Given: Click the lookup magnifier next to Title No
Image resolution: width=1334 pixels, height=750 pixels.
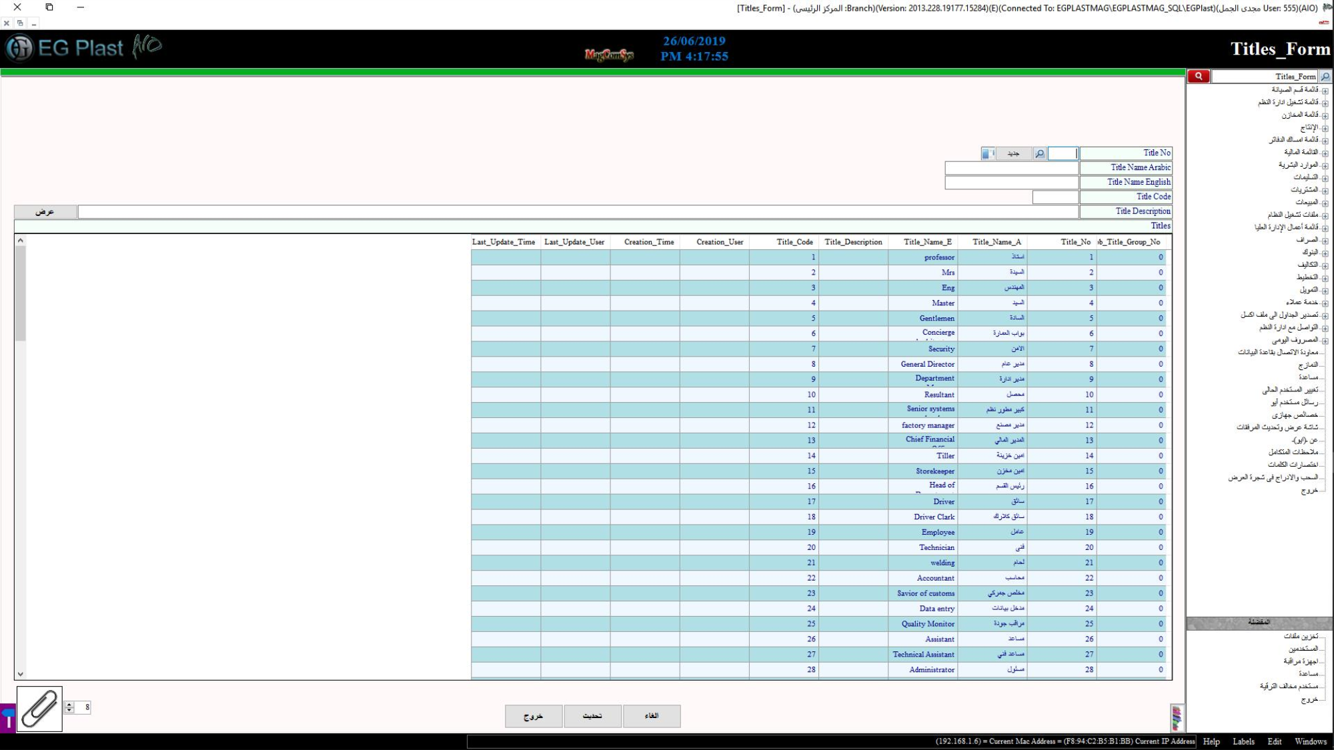Looking at the screenshot, I should (x=1039, y=154).
